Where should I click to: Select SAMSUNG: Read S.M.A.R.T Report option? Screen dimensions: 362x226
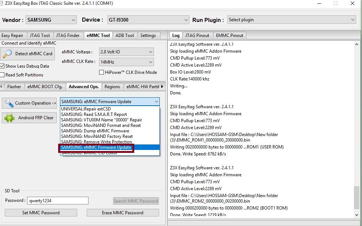click(x=110, y=114)
